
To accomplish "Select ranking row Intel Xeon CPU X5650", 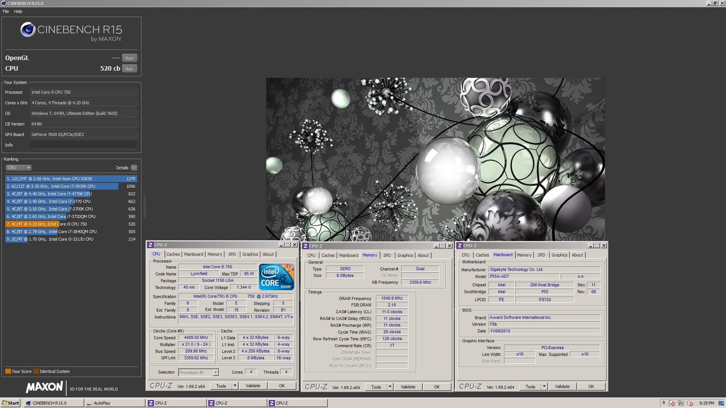I will tap(71, 179).
